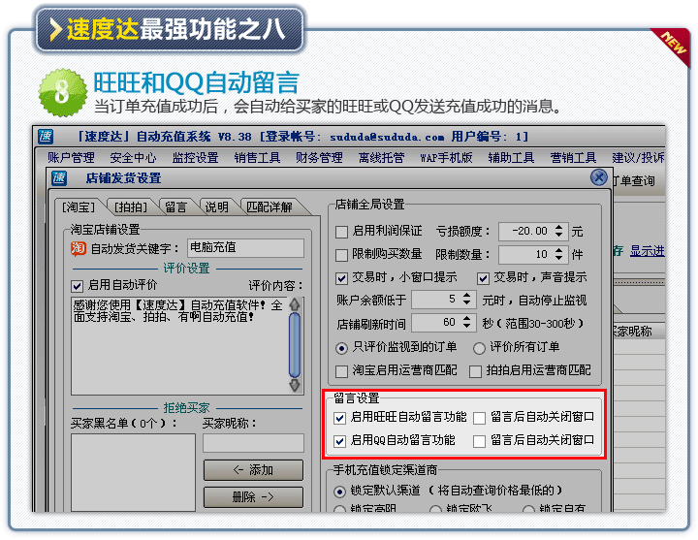
Task: Toggle the 启用利润保证 checkbox
Action: point(341,232)
